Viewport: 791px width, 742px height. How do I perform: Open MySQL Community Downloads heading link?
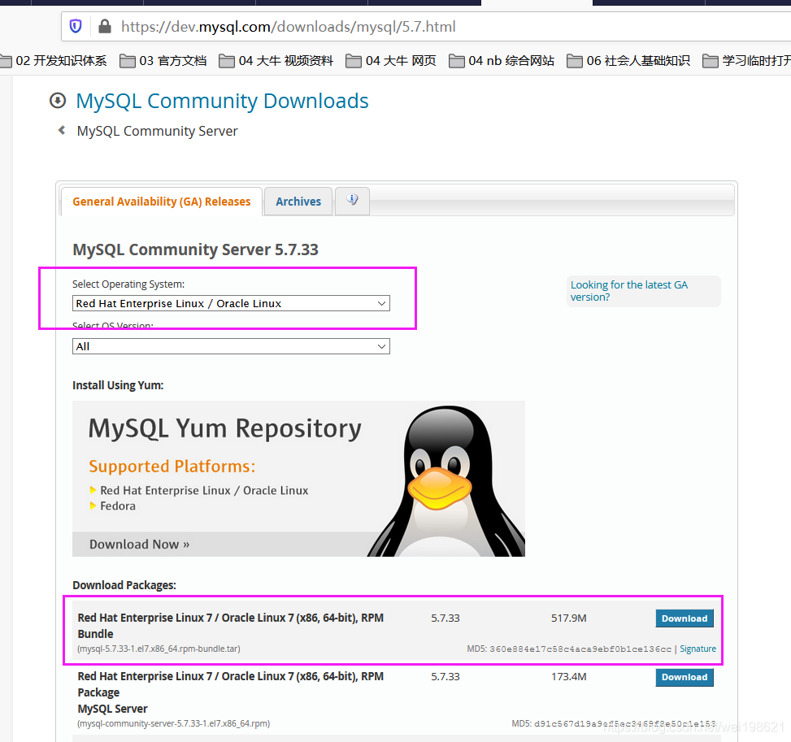pos(222,101)
